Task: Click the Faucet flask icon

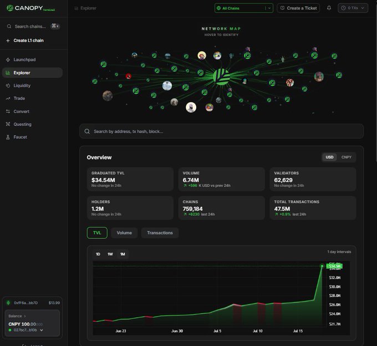Action: tap(8, 137)
